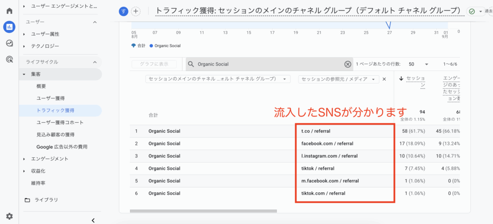Collapse sidebar with the chevron arrow
This screenshot has width=493, height=224.
point(93,220)
